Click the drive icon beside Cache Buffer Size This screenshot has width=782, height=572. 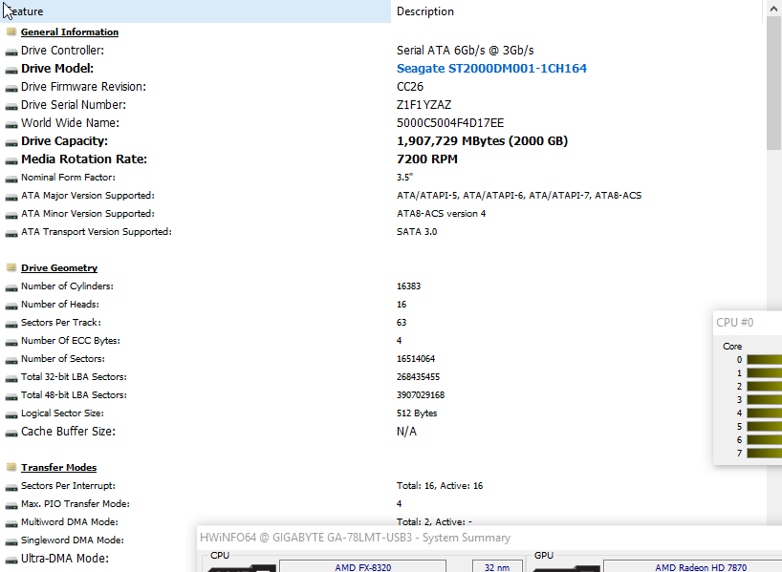[x=11, y=433]
